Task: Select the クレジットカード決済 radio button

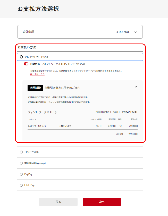Action: point(21,57)
